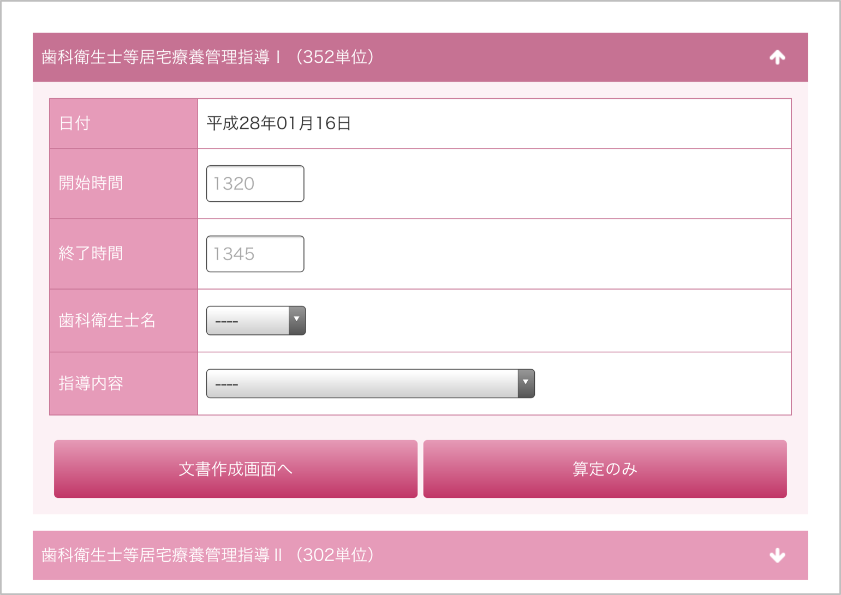841x595 pixels.
Task: Click the 歯科衛生士名 dropdown arrow button
Action: (x=297, y=320)
